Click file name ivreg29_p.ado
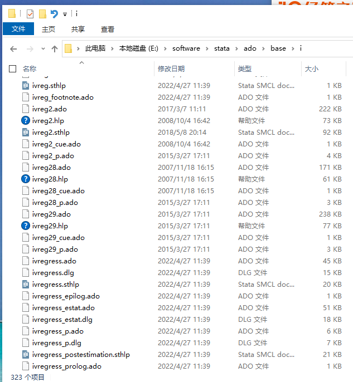This screenshot has height=382, width=353. click(55, 249)
